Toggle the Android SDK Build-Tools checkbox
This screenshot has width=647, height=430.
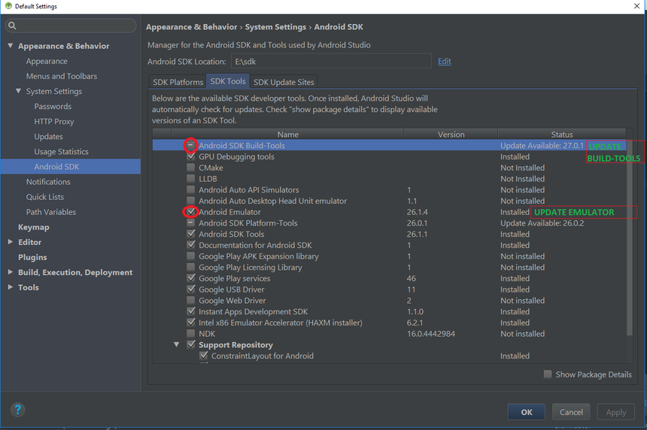click(191, 146)
